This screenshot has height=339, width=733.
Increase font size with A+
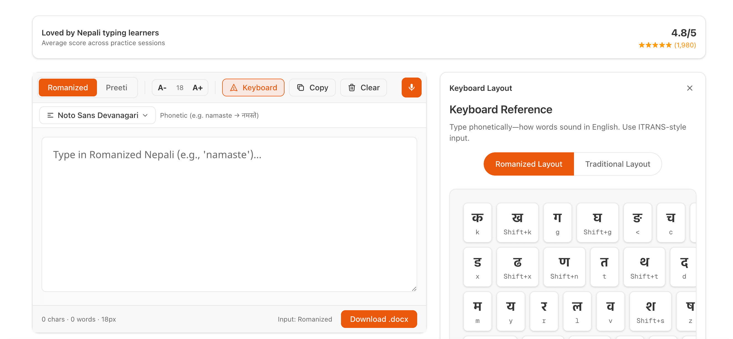point(198,88)
